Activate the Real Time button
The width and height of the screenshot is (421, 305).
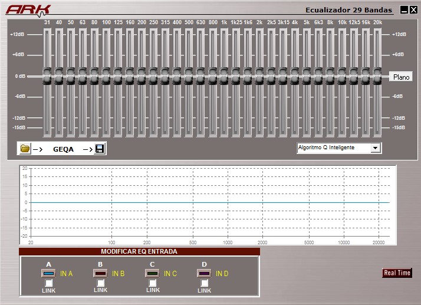point(397,273)
